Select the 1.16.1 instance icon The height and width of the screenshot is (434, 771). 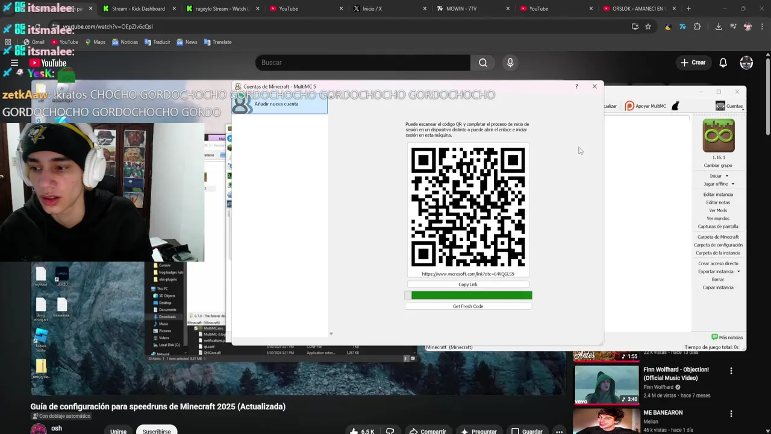pos(719,136)
